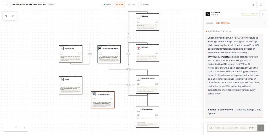Screen dimensions: 268x135
Task: Redo the canvas change
Action: click(x=13, y=16)
